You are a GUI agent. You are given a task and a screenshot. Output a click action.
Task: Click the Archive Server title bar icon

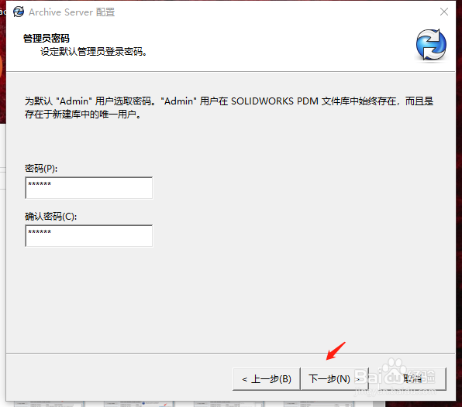coord(19,12)
